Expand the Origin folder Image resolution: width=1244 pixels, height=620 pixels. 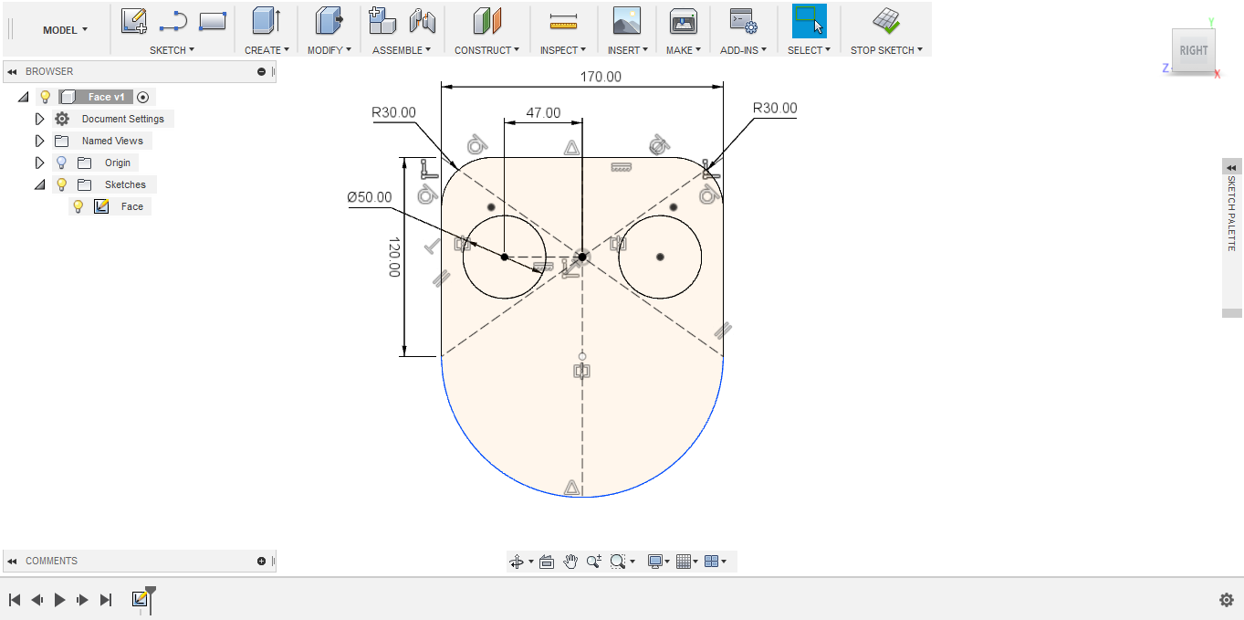39,163
